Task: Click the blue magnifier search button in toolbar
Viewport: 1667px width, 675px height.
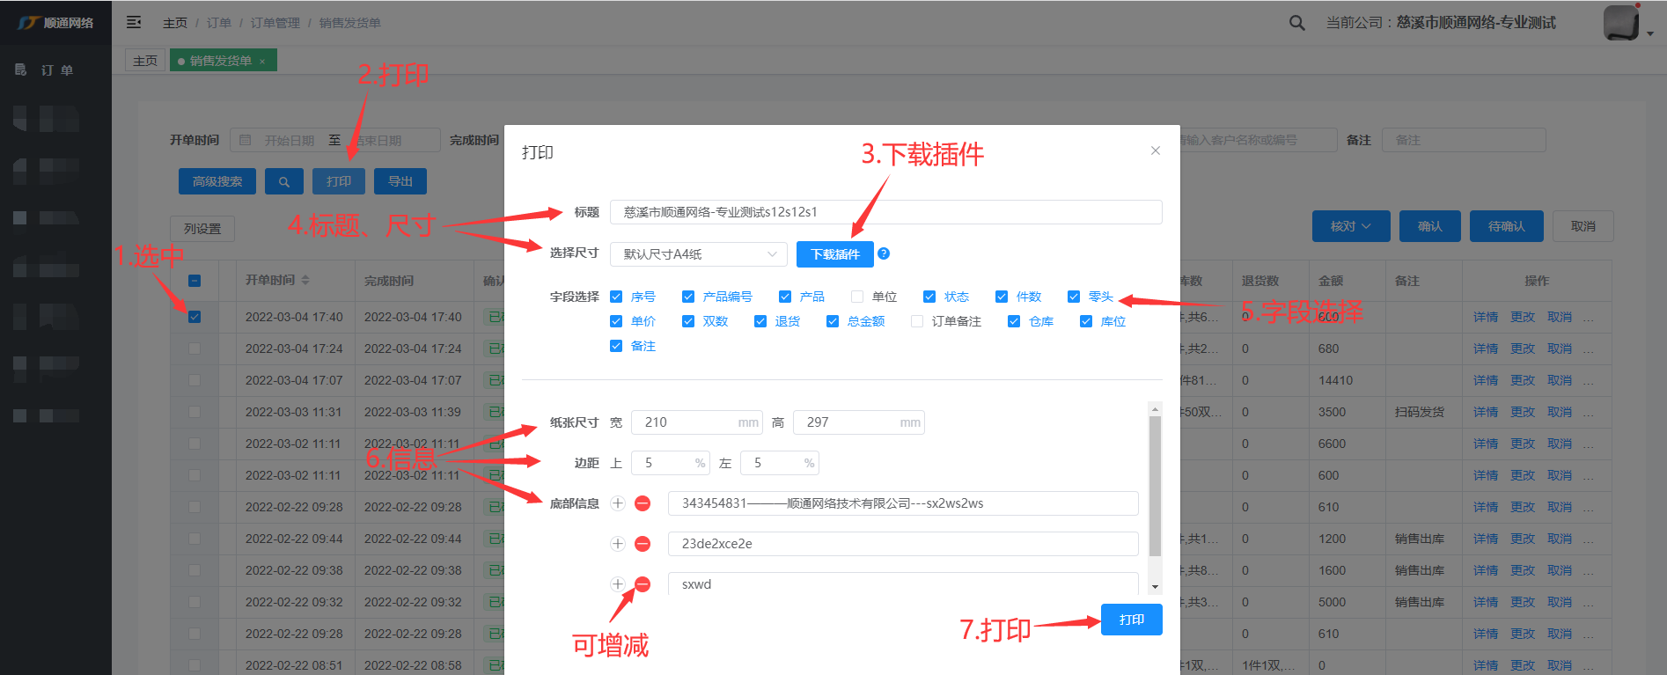Action: 284,181
